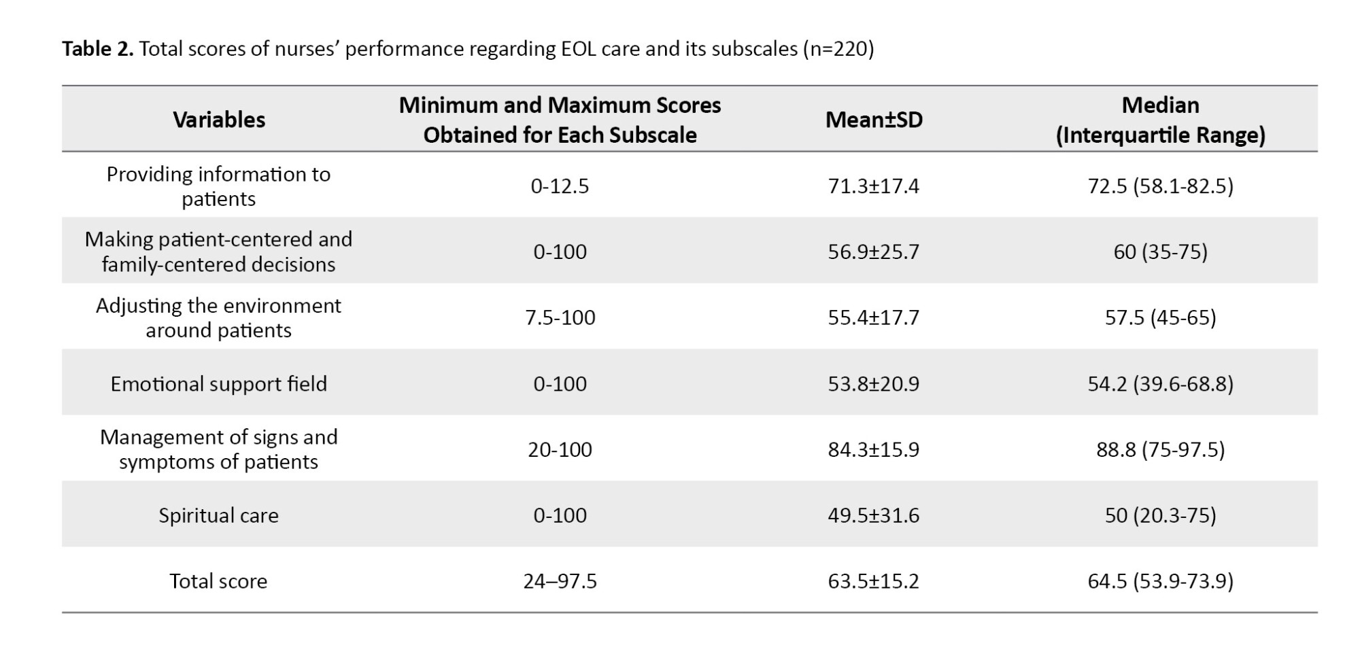Select the Providing information to patients row label
This screenshot has height=658, width=1360.
click(x=219, y=186)
